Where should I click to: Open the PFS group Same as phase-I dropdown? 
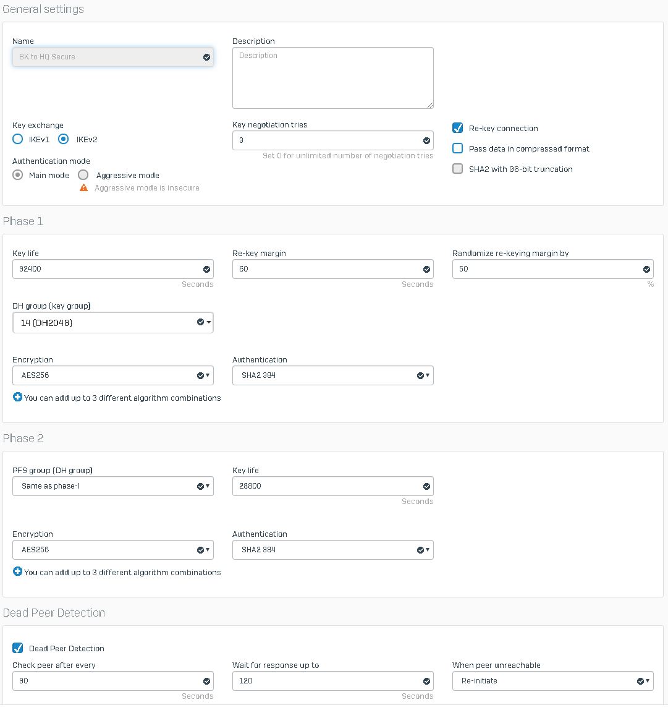click(x=112, y=486)
